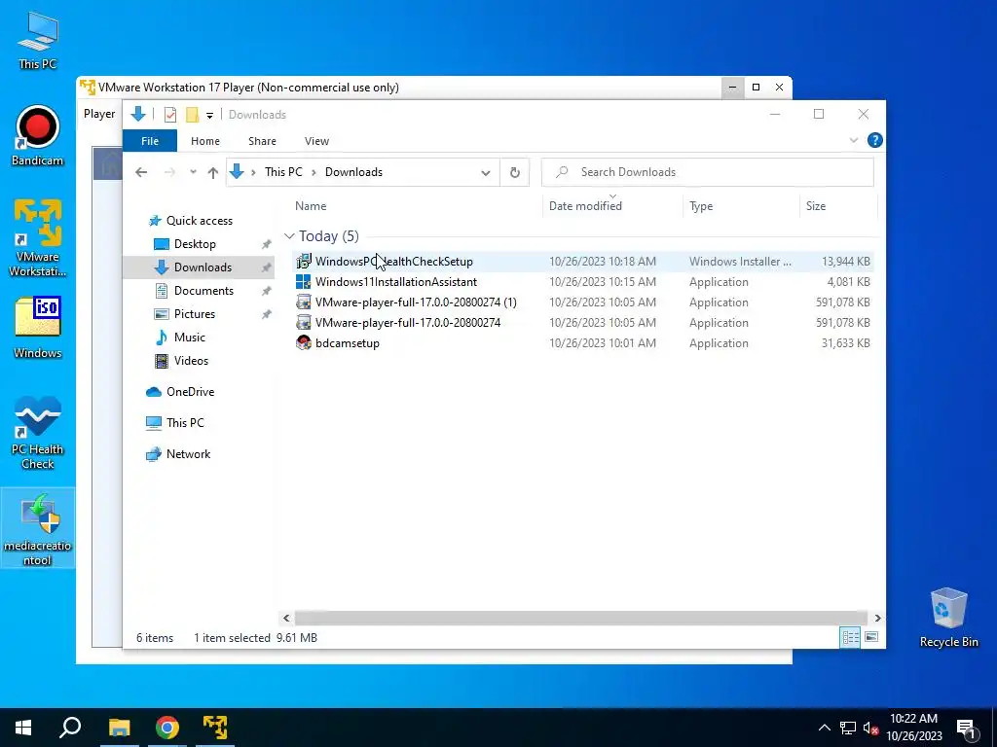This screenshot has height=747, width=997.
Task: Refresh the Downloads folder
Action: [515, 172]
